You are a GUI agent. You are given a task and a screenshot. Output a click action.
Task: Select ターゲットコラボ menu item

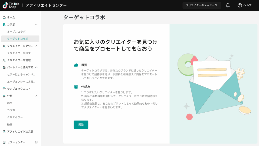(x=17, y=39)
